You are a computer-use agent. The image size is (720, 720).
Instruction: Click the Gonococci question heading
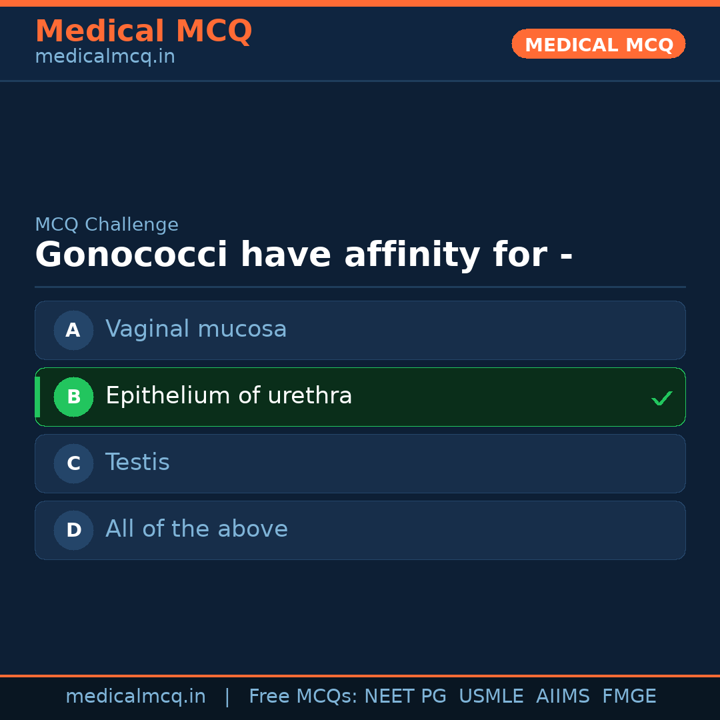point(303,255)
